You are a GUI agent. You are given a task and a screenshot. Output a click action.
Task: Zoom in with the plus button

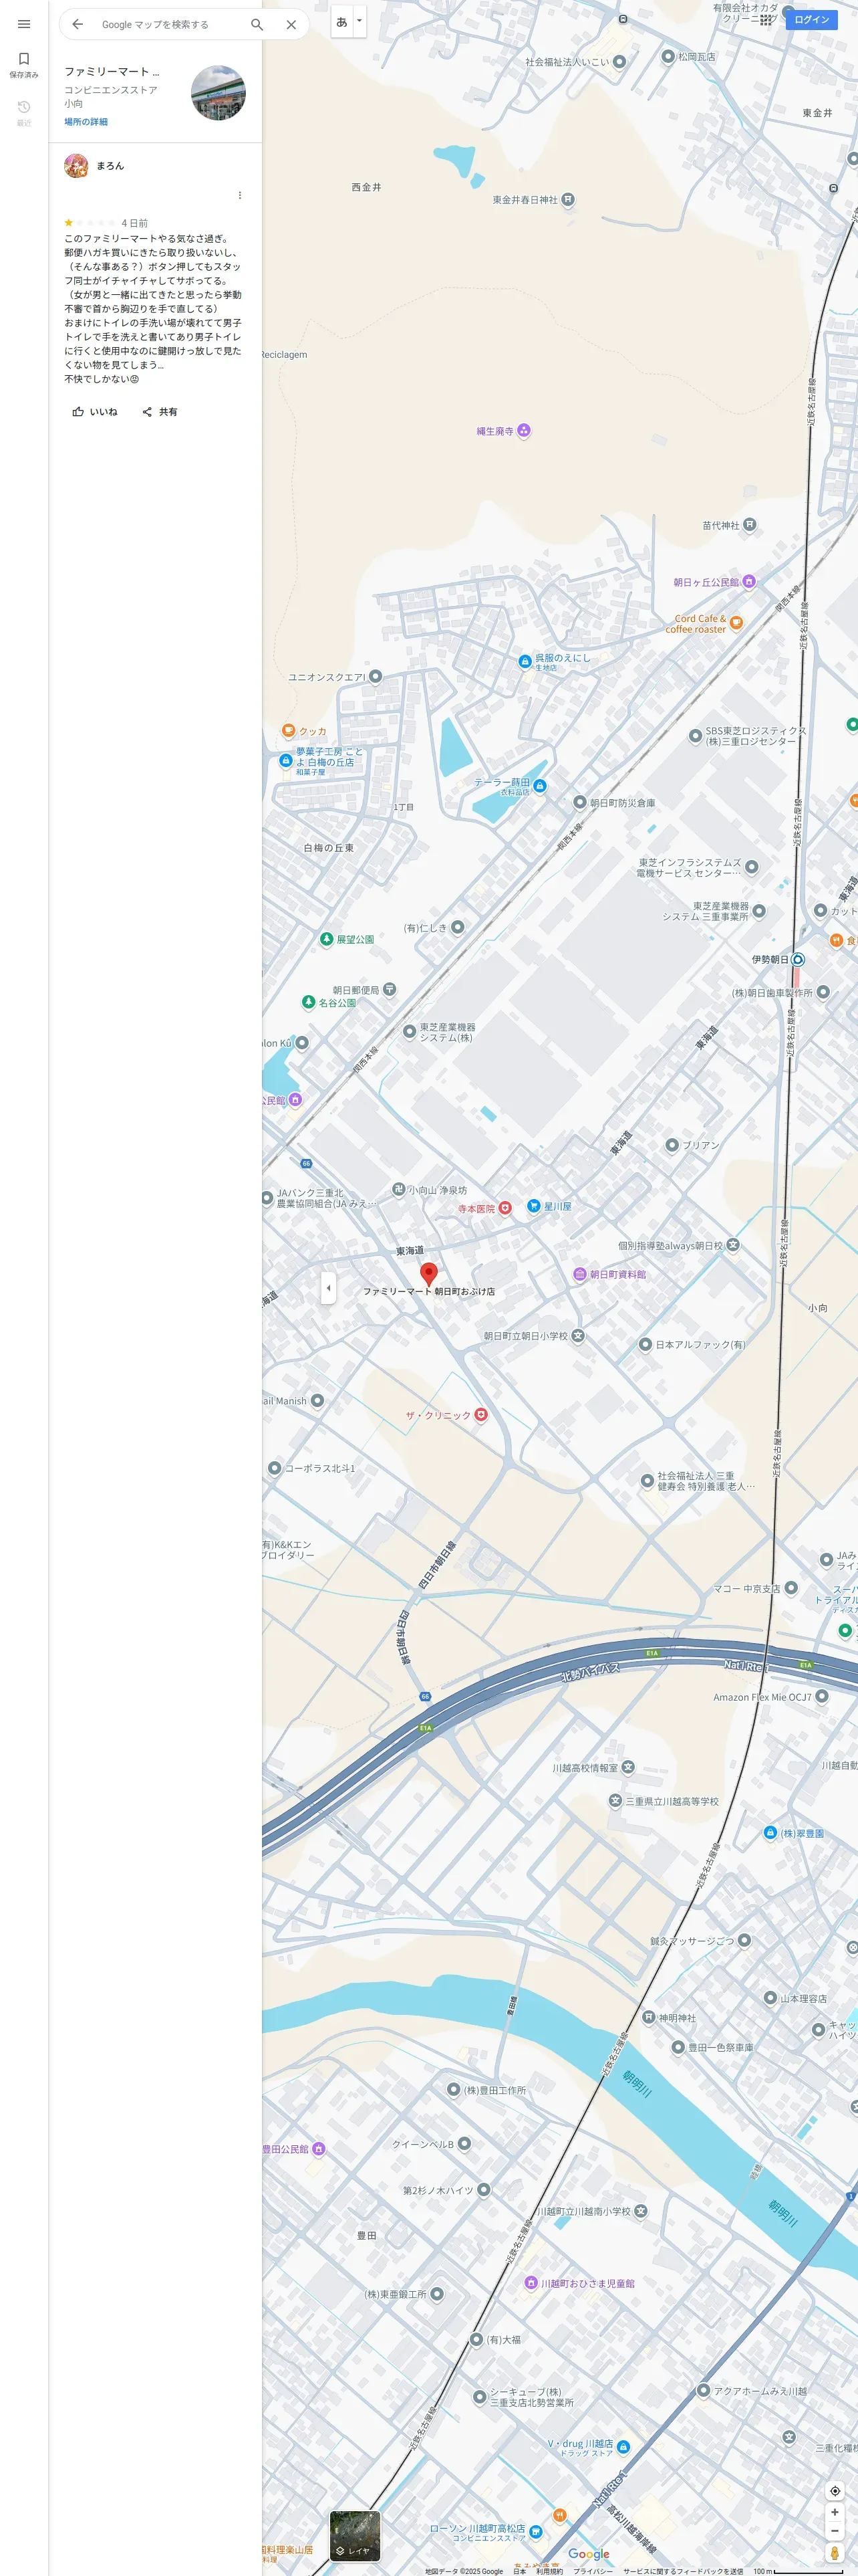[x=835, y=2512]
